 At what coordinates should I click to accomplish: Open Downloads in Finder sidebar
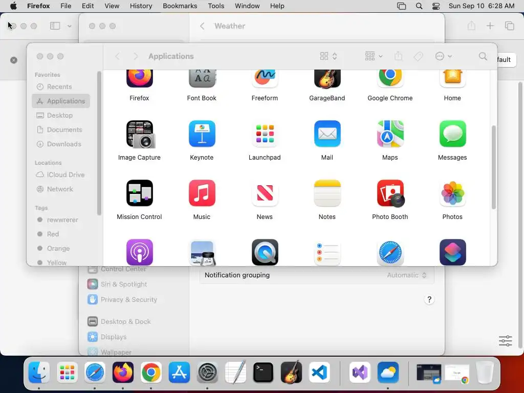61,144
